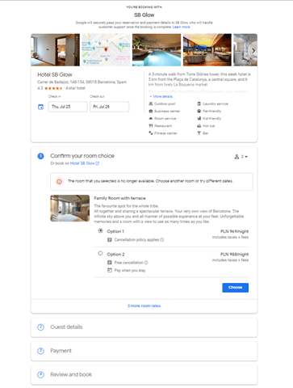Viewport: 293px width, 388px height.
Task: Open the Guest details step
Action: click(x=144, y=327)
